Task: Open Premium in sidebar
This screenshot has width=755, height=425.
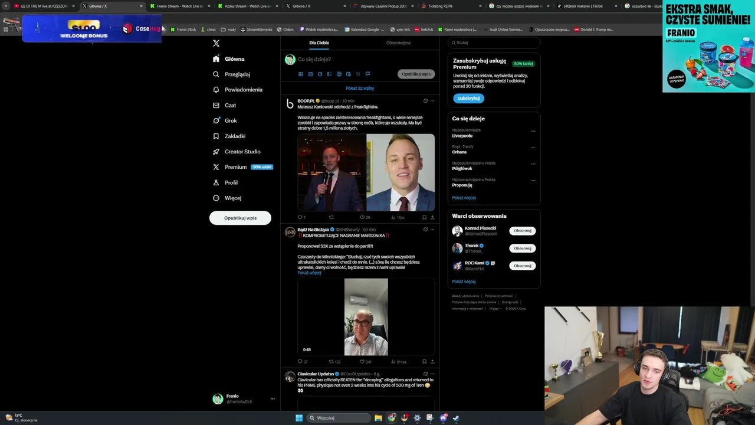Action: coord(242,167)
